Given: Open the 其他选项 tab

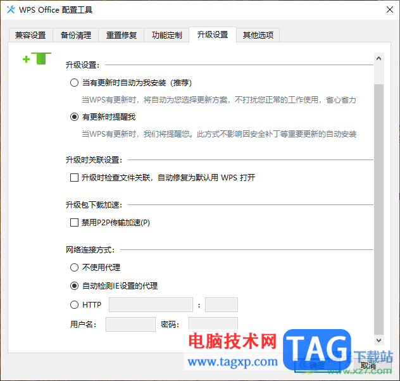Looking at the screenshot, I should 258,35.
